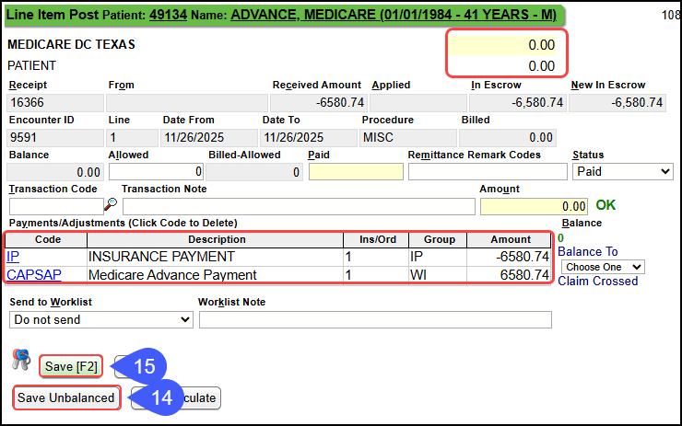Viewport: 682px width, 426px height.
Task: Click the Transaction Note text box
Action: click(x=299, y=206)
